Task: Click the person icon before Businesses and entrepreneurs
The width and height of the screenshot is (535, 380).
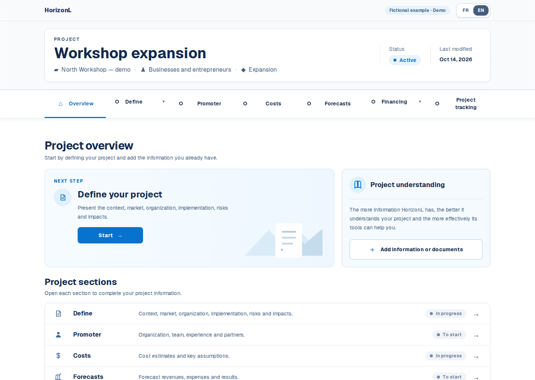Action: [x=143, y=70]
